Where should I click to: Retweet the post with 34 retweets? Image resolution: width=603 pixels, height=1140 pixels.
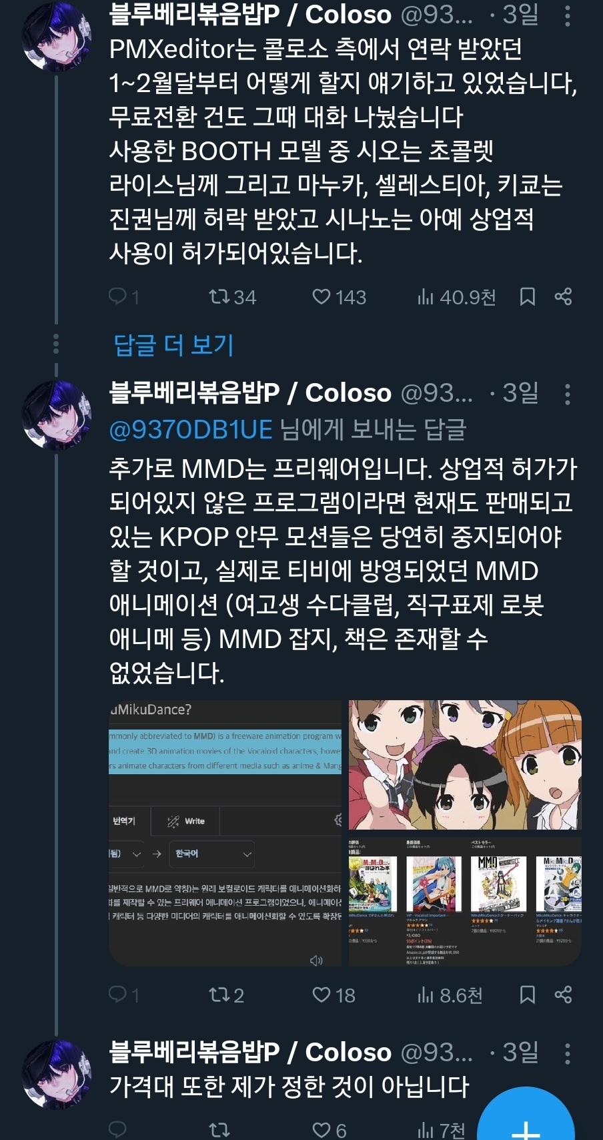[x=232, y=297]
